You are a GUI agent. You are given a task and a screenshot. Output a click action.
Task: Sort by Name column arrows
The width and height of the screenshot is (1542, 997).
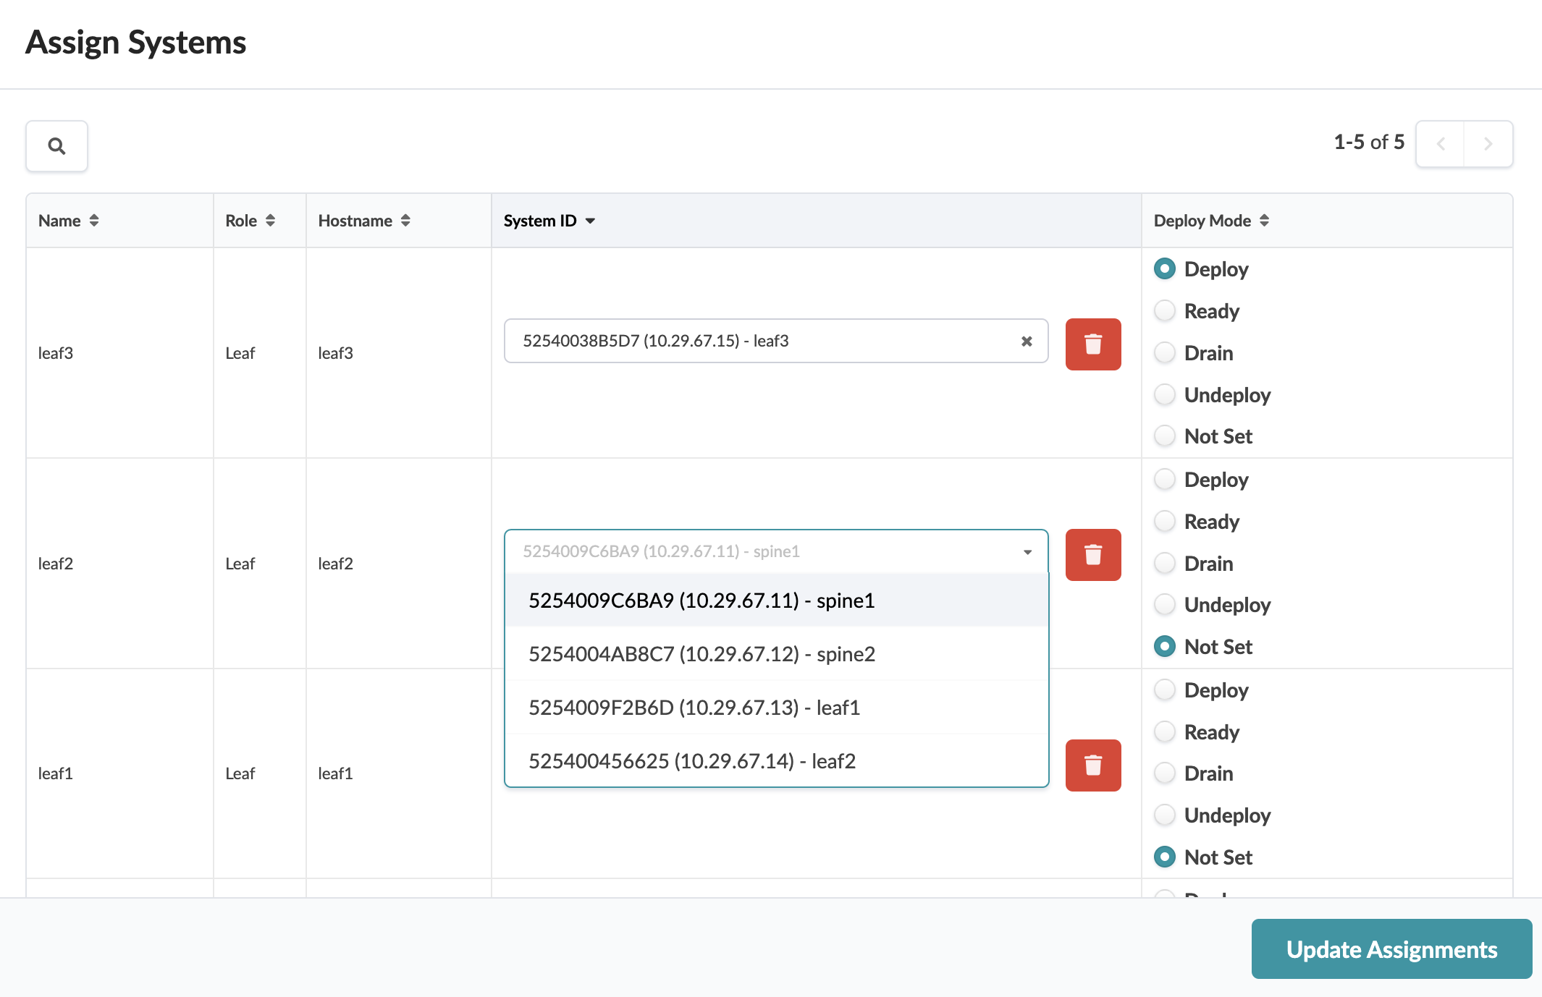point(93,221)
